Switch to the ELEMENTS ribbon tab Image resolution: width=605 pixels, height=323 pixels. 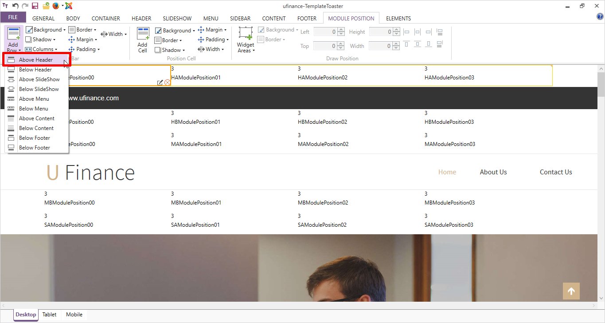point(398,18)
